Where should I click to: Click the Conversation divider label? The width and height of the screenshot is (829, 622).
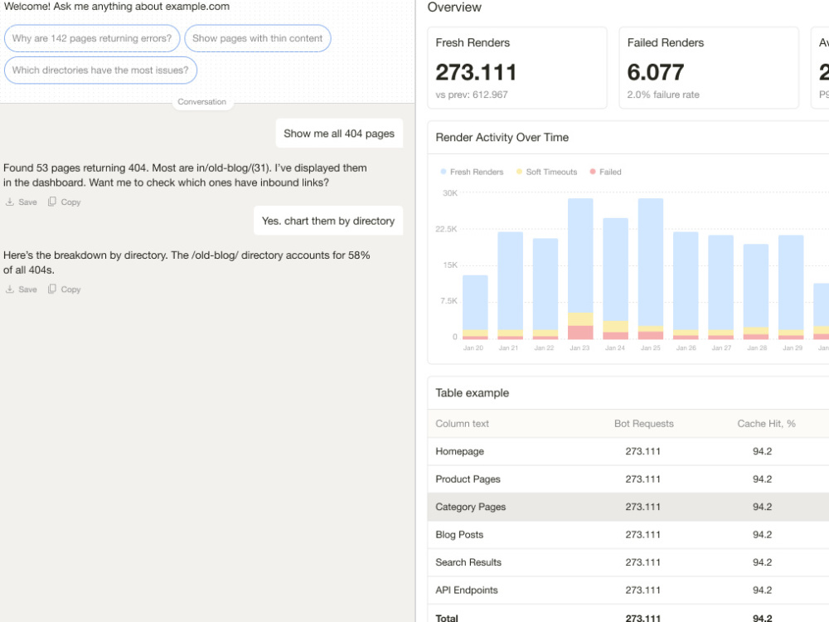click(x=202, y=101)
